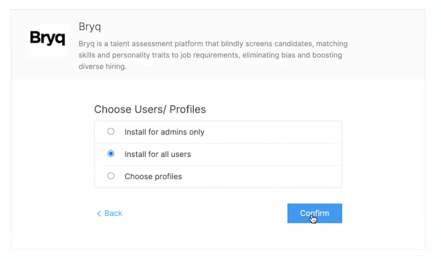Select the Install for all users radio button
The image size is (441, 259).
click(111, 154)
